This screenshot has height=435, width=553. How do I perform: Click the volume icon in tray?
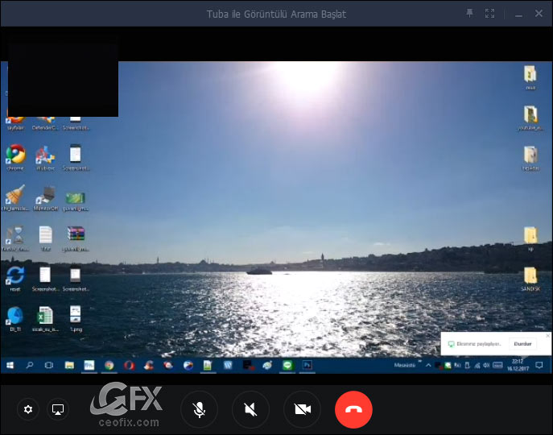pos(486,365)
